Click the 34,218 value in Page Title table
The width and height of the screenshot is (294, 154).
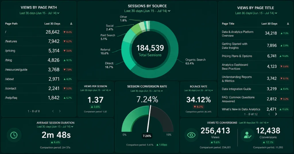[x=271, y=33]
